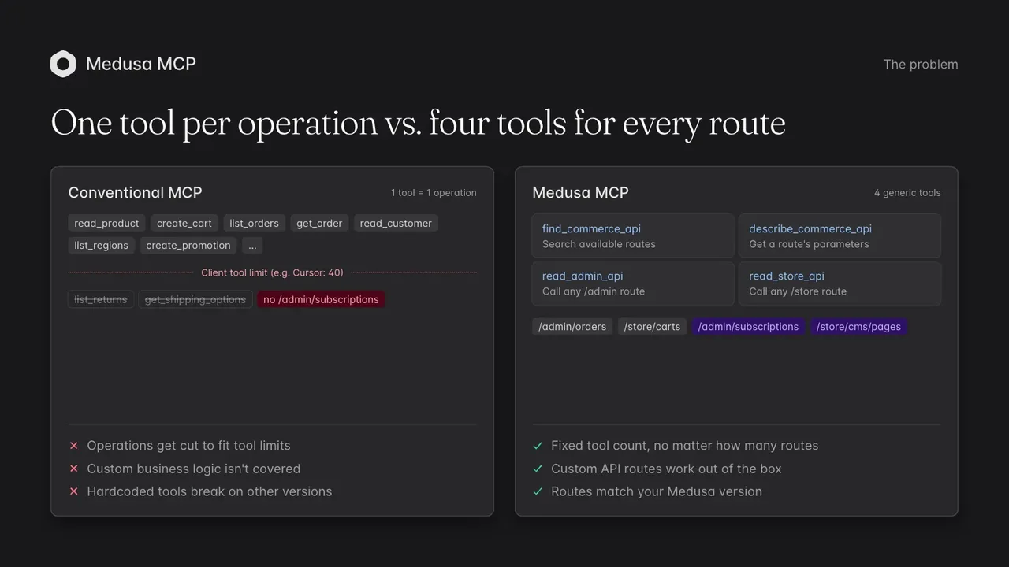1009x567 pixels.
Task: Click the 'Conventional MCP' card title
Action: click(x=135, y=192)
